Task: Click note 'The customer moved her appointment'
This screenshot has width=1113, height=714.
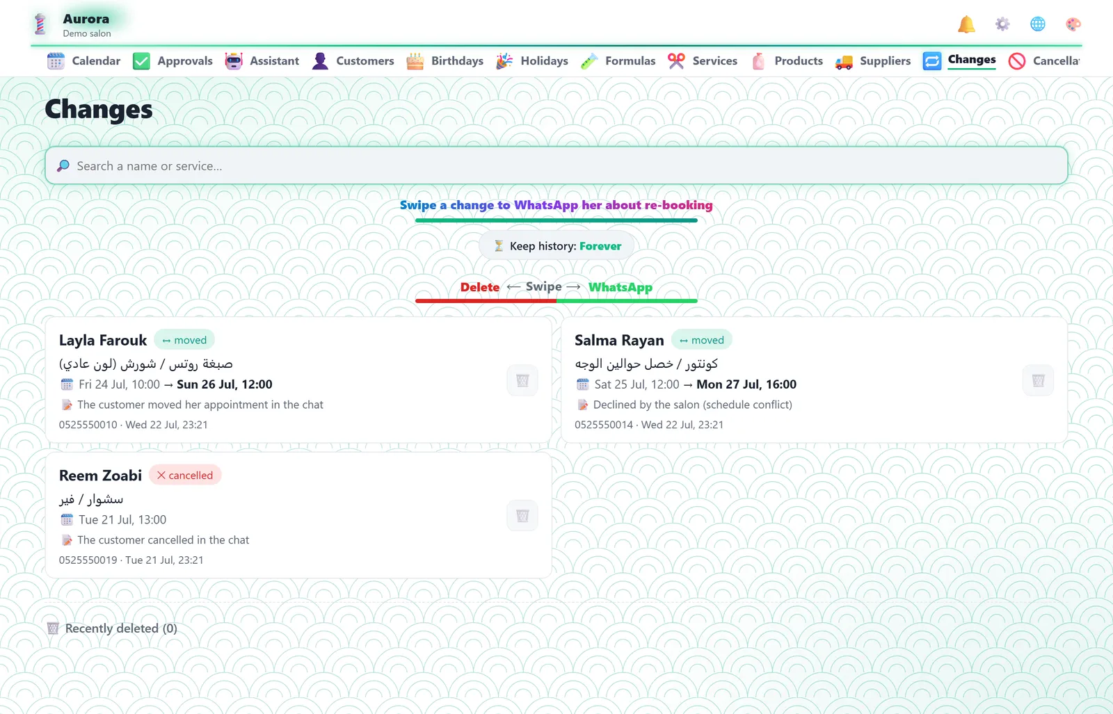Action: click(200, 405)
